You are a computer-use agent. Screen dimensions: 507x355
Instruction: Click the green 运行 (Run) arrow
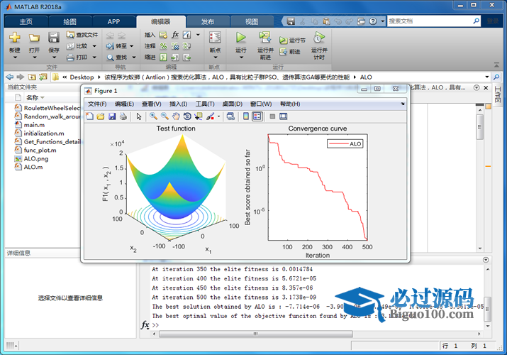tap(240, 38)
